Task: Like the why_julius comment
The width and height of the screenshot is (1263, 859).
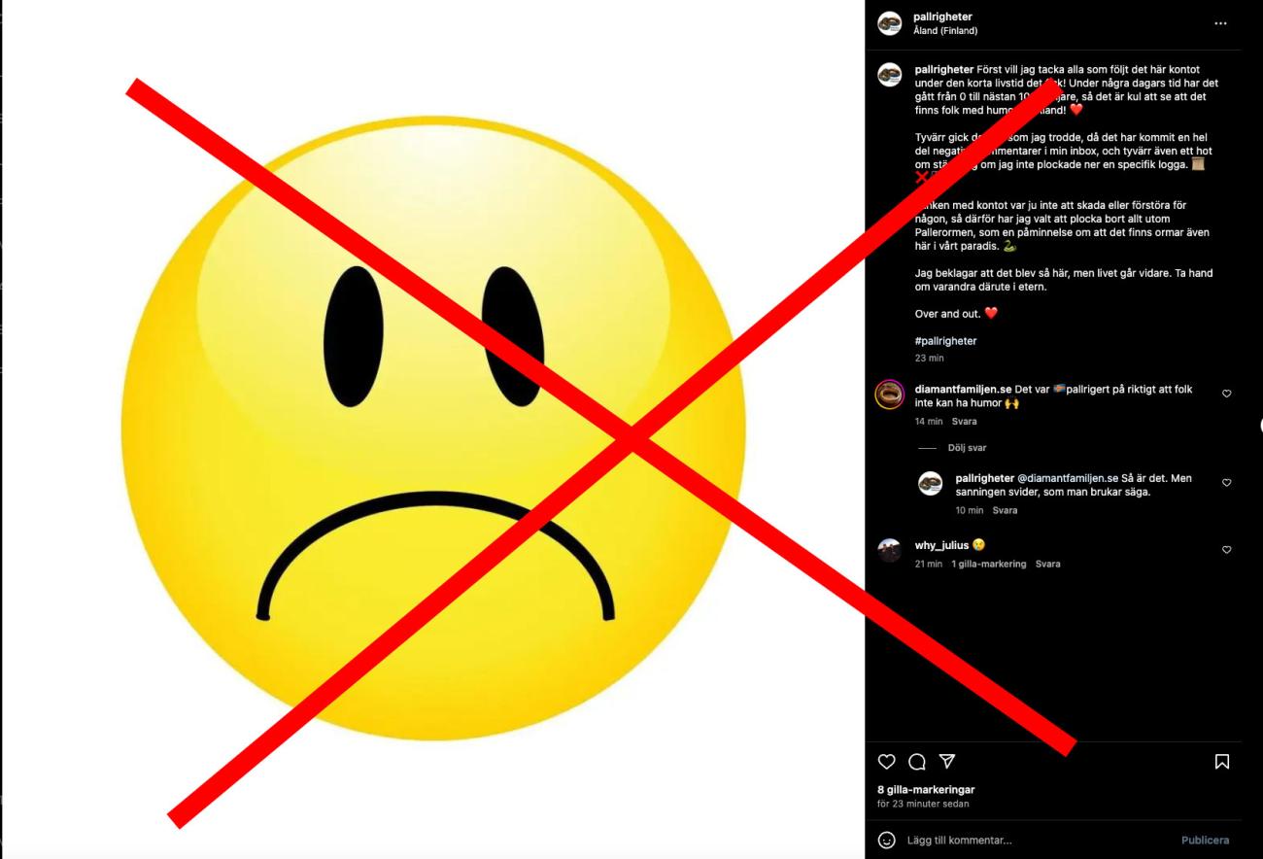Action: click(x=1226, y=550)
